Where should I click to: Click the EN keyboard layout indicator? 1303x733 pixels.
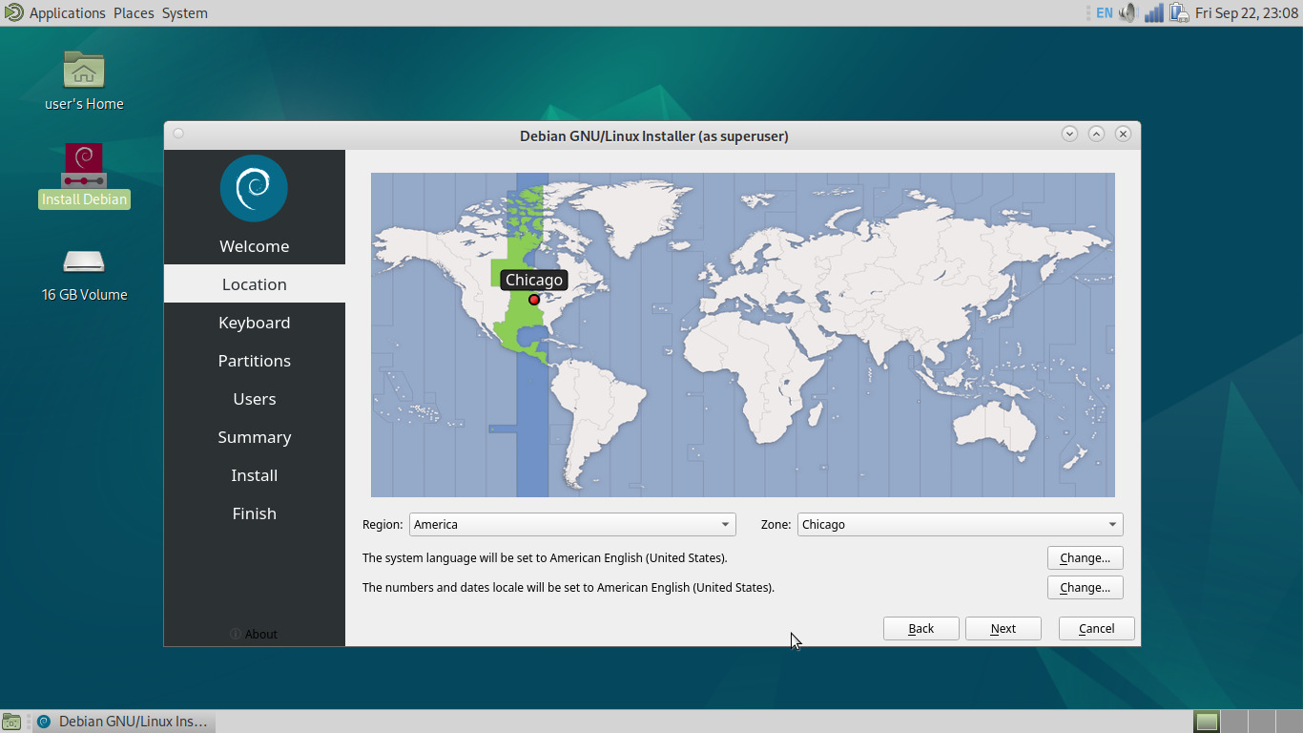click(1104, 12)
